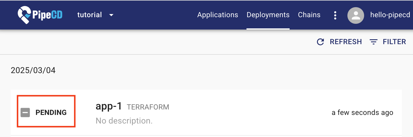Click the circular refresh arrow icon
The height and width of the screenshot is (137, 413).
pyautogui.click(x=320, y=42)
